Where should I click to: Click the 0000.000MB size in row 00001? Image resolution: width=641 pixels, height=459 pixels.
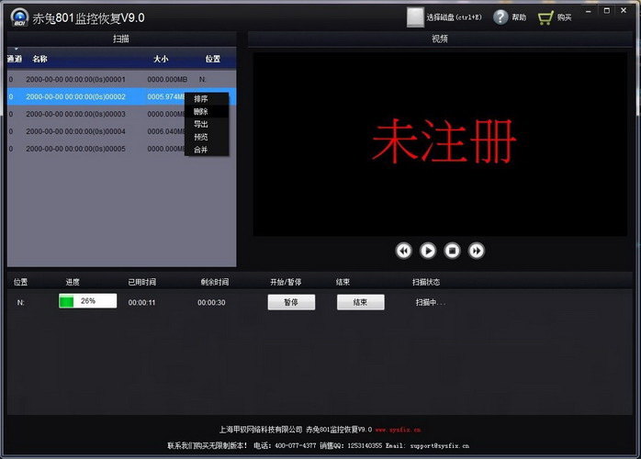point(167,79)
